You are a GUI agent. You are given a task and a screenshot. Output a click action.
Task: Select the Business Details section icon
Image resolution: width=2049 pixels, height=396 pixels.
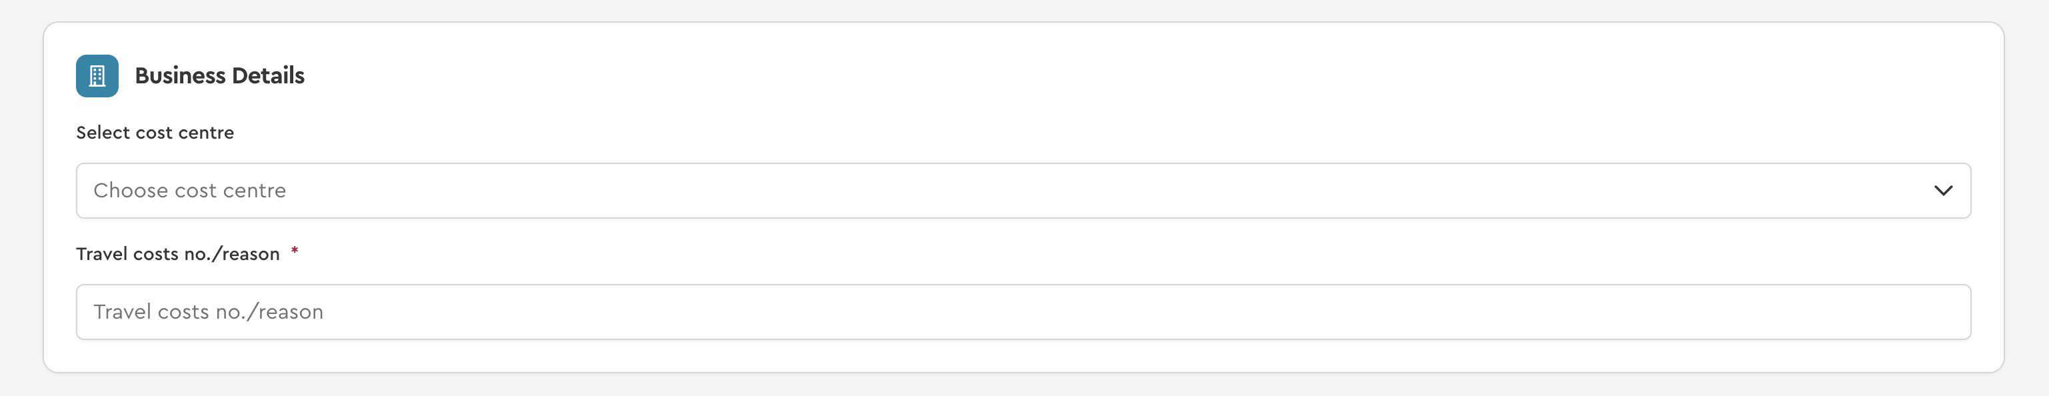point(97,75)
